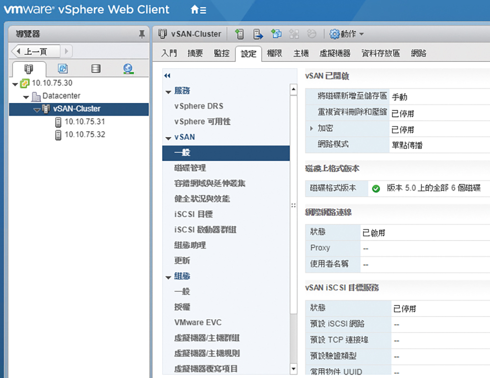This screenshot has height=378, width=490.
Task: Open the 資料存放區 tab
Action: (x=381, y=53)
